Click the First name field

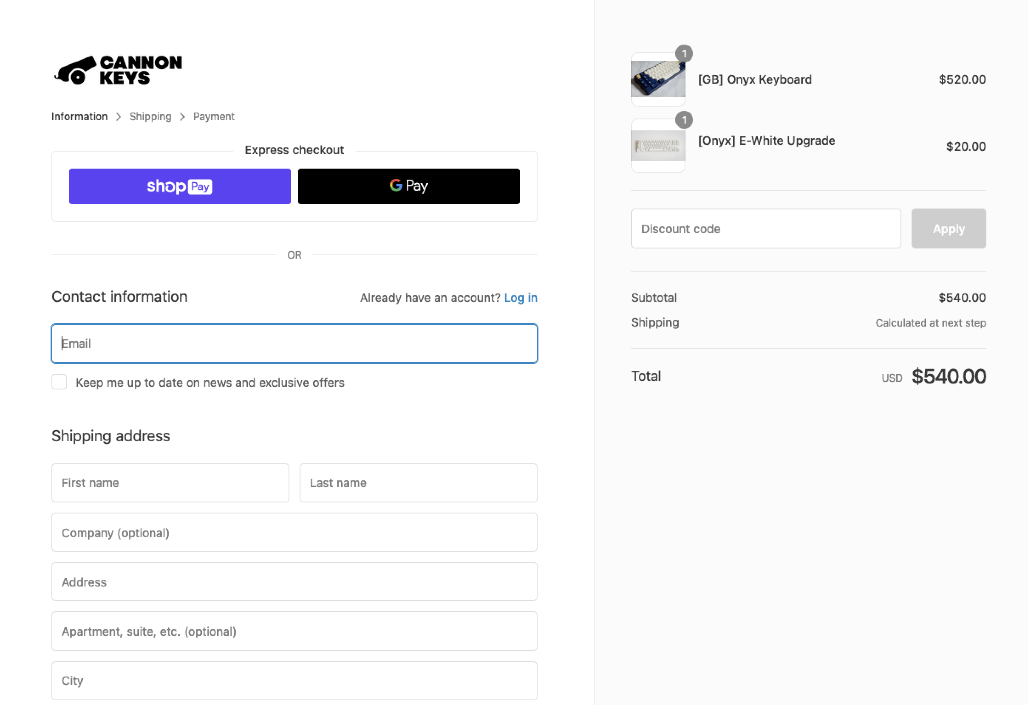170,483
